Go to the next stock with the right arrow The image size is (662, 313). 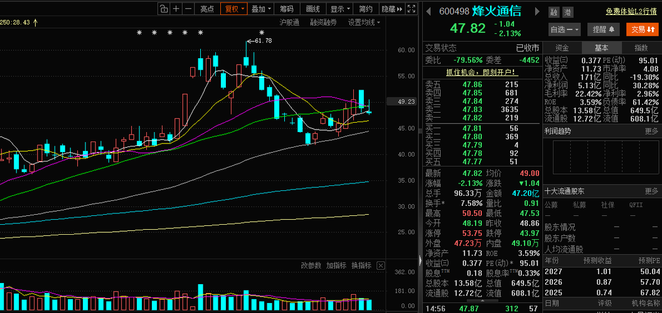pos(537,11)
